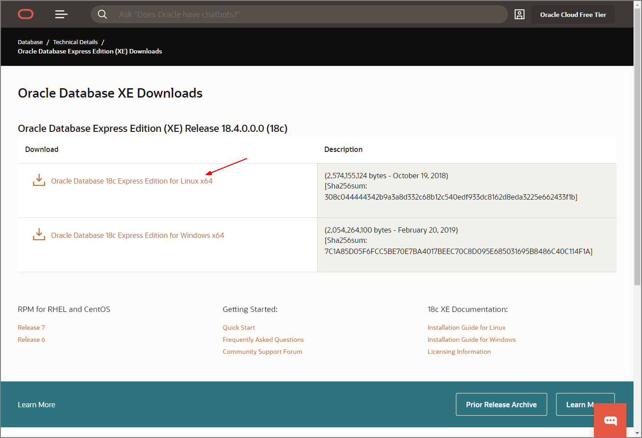Screen dimensions: 642x438
Task: Go to Technical Details breadcrumb
Action: (x=75, y=42)
